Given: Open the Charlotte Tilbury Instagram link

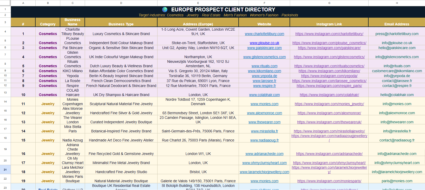Looking at the screenshot, I should point(329,34).
